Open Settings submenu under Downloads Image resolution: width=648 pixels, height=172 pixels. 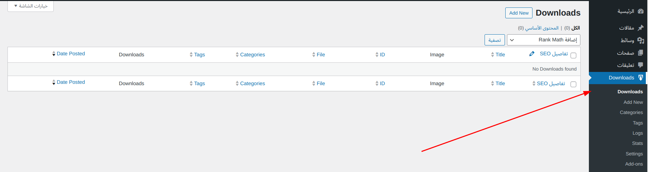click(634, 154)
